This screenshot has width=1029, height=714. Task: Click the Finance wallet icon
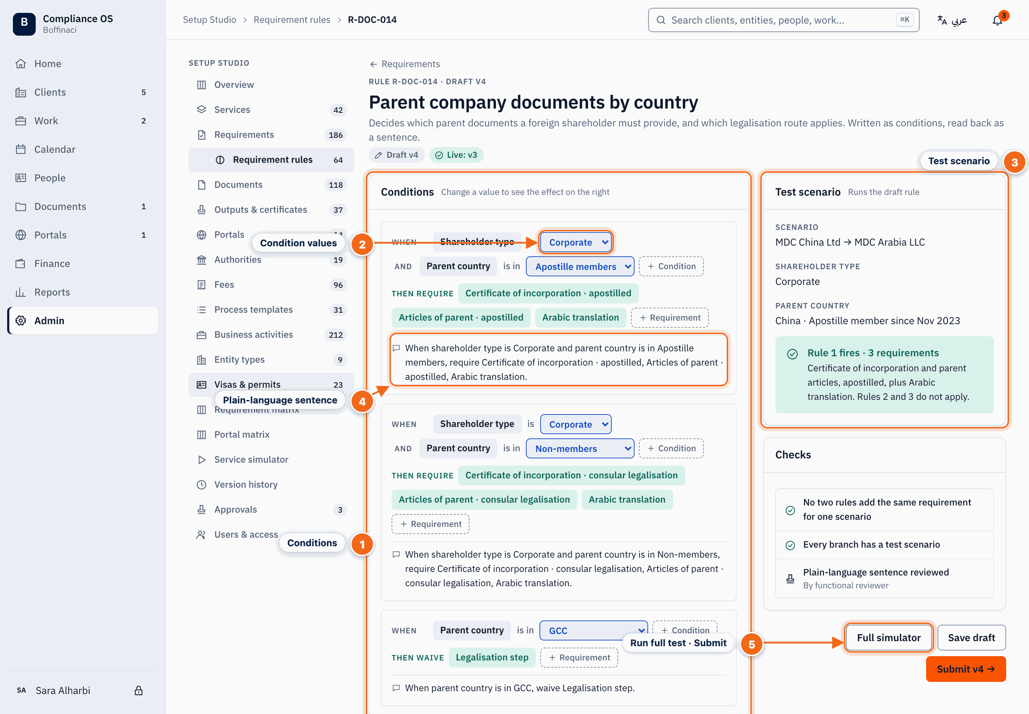(21, 263)
